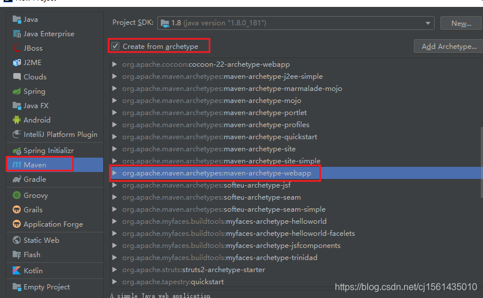This screenshot has width=483, height=298.
Task: Click the Clouds speech-bubble icon
Action: (x=17, y=77)
